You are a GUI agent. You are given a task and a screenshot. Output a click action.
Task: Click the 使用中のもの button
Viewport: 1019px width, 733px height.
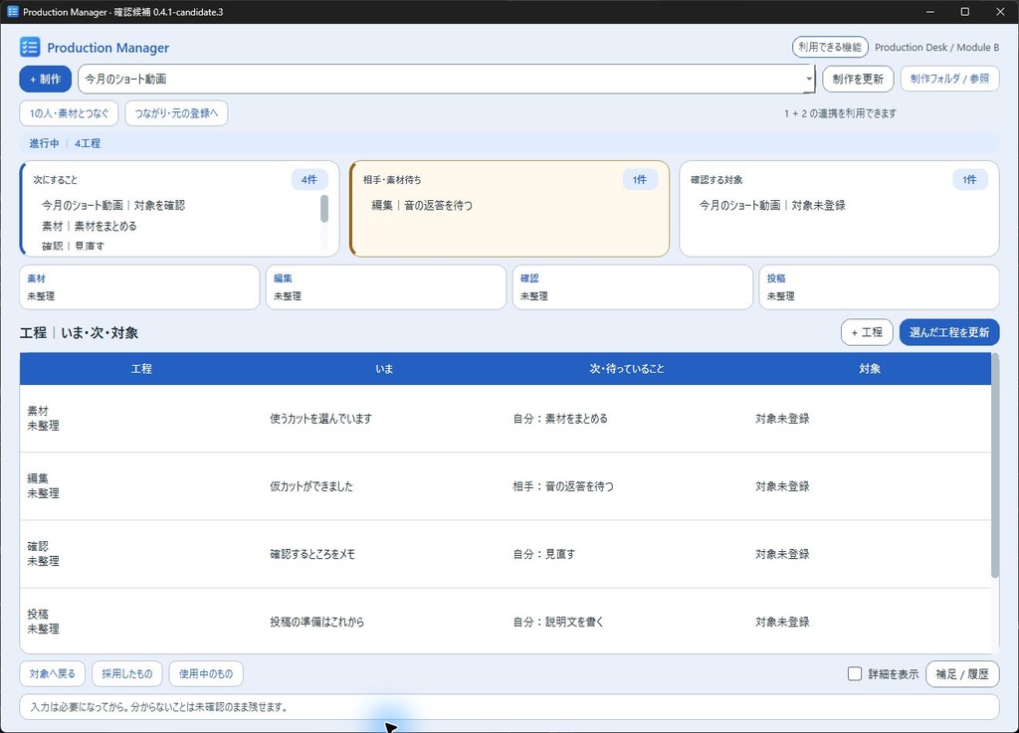[206, 674]
